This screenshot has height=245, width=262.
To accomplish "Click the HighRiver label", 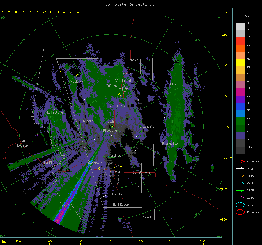I will (121, 205).
